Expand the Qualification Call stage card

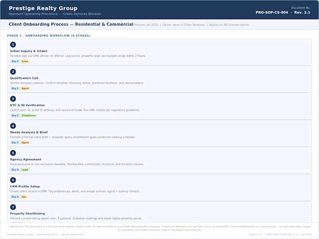click(x=159, y=78)
